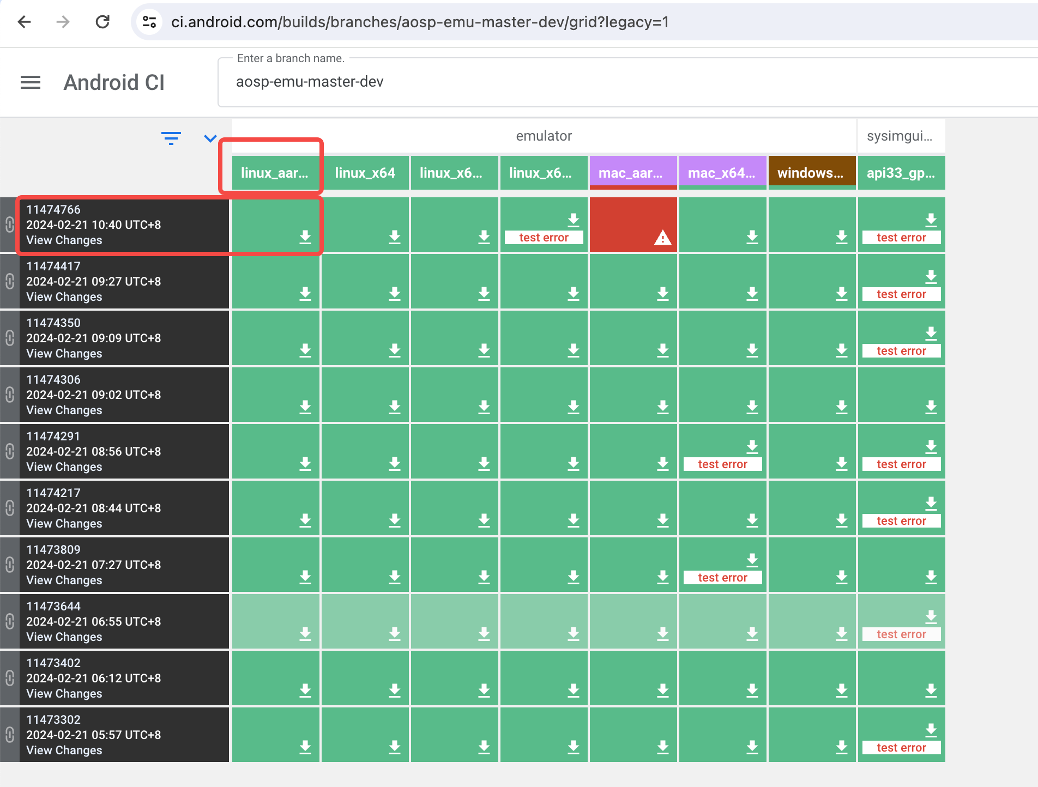The height and width of the screenshot is (787, 1038).
Task: Click the URL in the address bar
Action: (x=420, y=22)
